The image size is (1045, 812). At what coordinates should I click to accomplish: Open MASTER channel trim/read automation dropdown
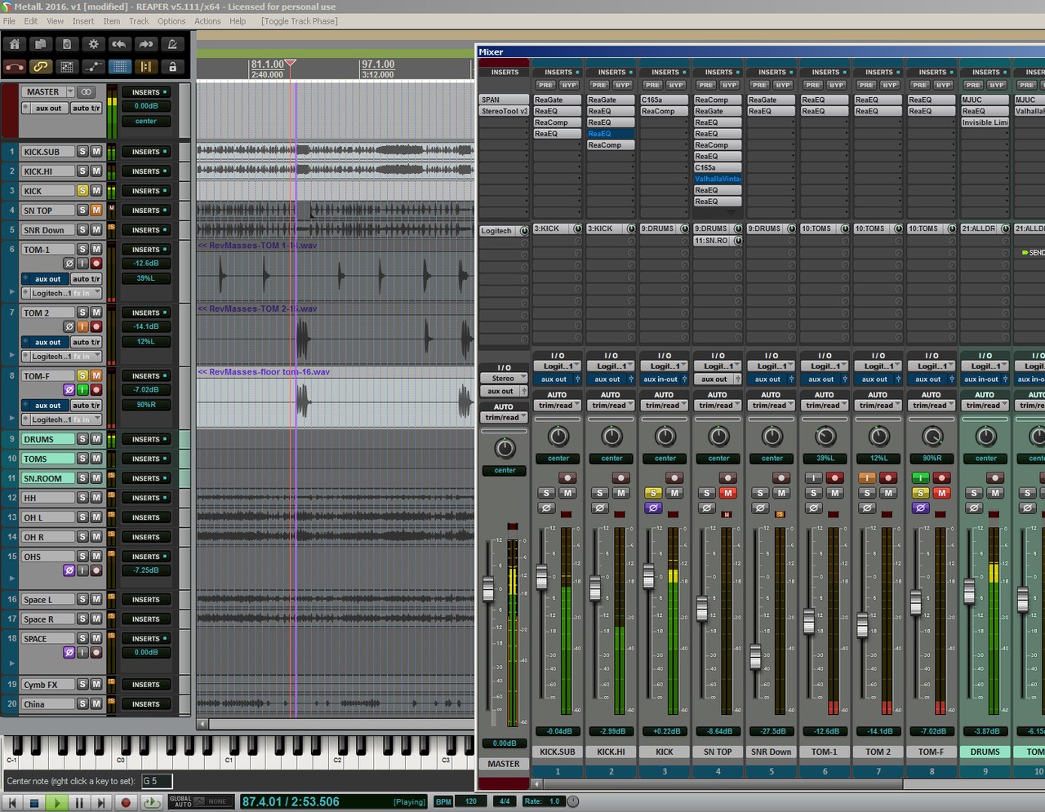click(505, 418)
